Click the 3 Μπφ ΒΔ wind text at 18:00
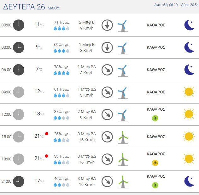Viewport: 199px width, 195px height. 87,156
